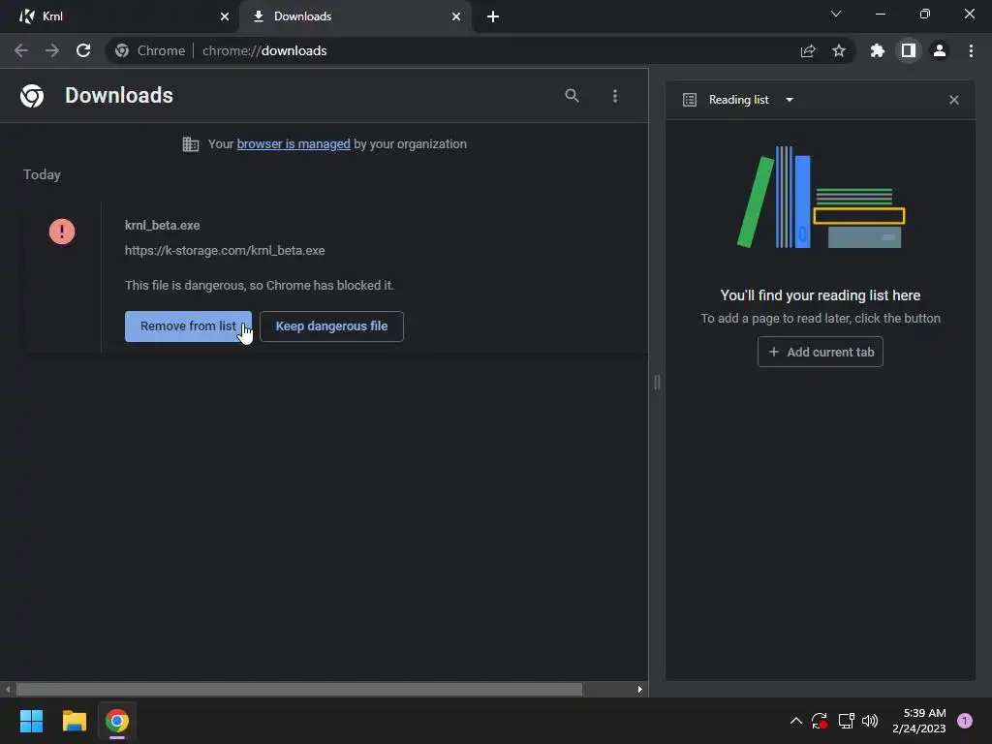
Task: Open Chrome's main three-dot menu
Action: [971, 50]
